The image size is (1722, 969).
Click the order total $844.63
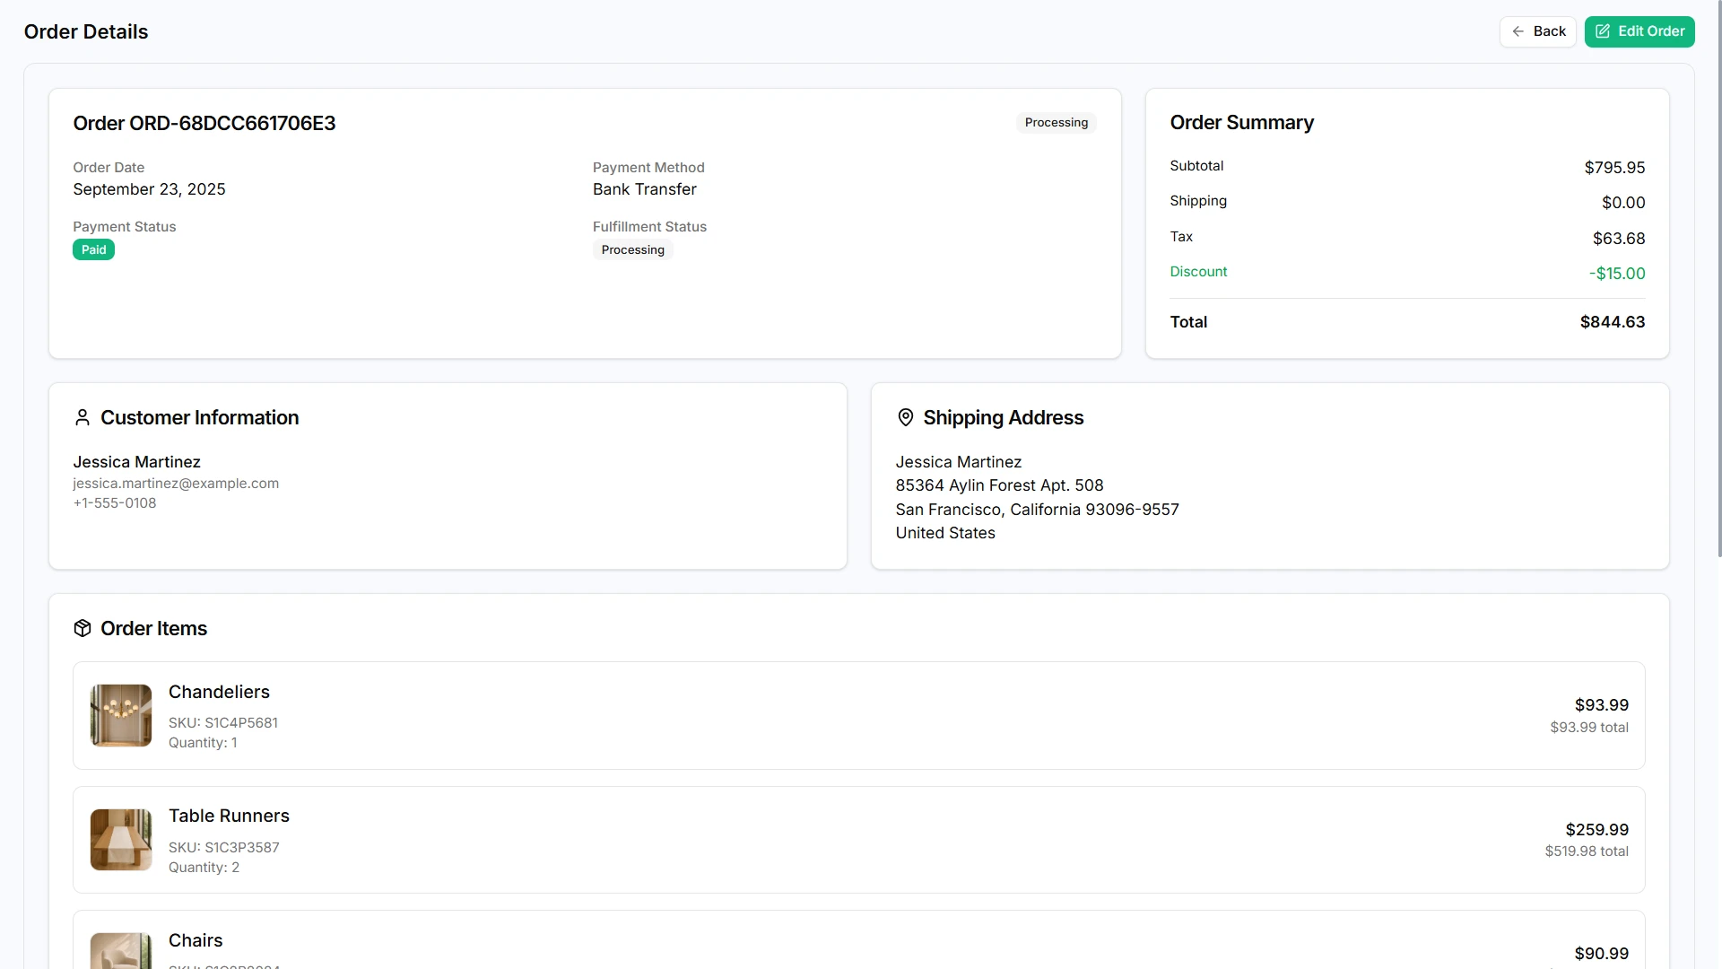1612,322
